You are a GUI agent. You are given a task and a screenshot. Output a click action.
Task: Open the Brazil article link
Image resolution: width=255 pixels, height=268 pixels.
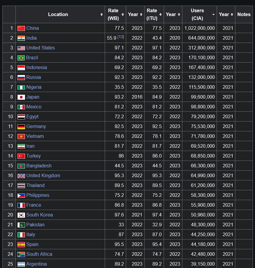(x=32, y=57)
